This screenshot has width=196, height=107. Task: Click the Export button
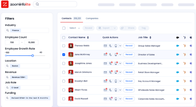(104, 28)
